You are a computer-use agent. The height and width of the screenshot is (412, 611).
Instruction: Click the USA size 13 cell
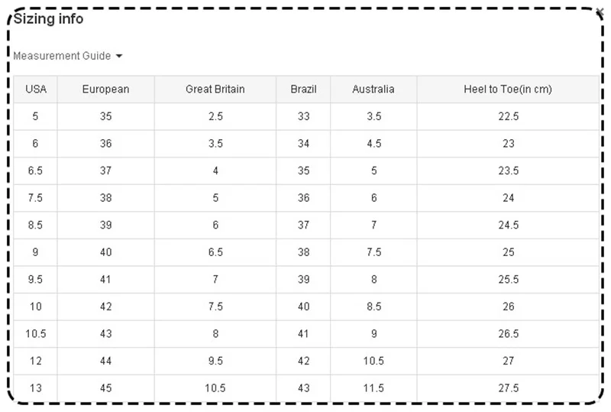(x=35, y=388)
